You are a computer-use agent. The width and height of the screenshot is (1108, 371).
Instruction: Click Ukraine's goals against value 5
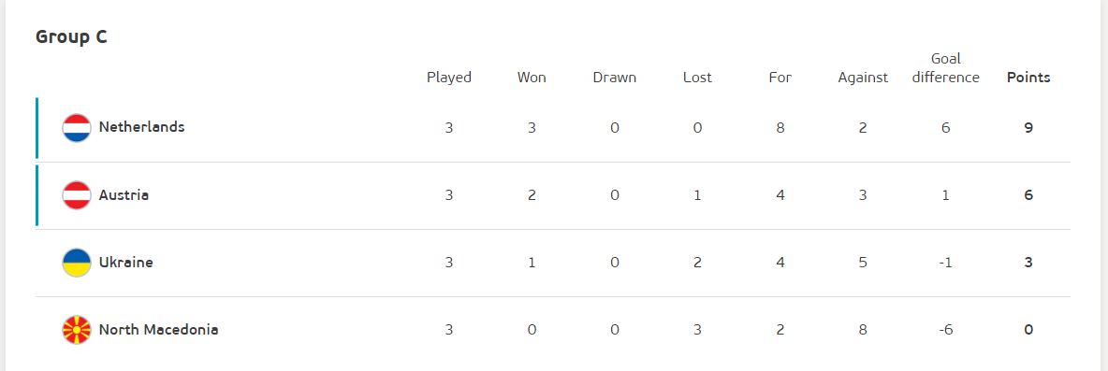pos(863,263)
